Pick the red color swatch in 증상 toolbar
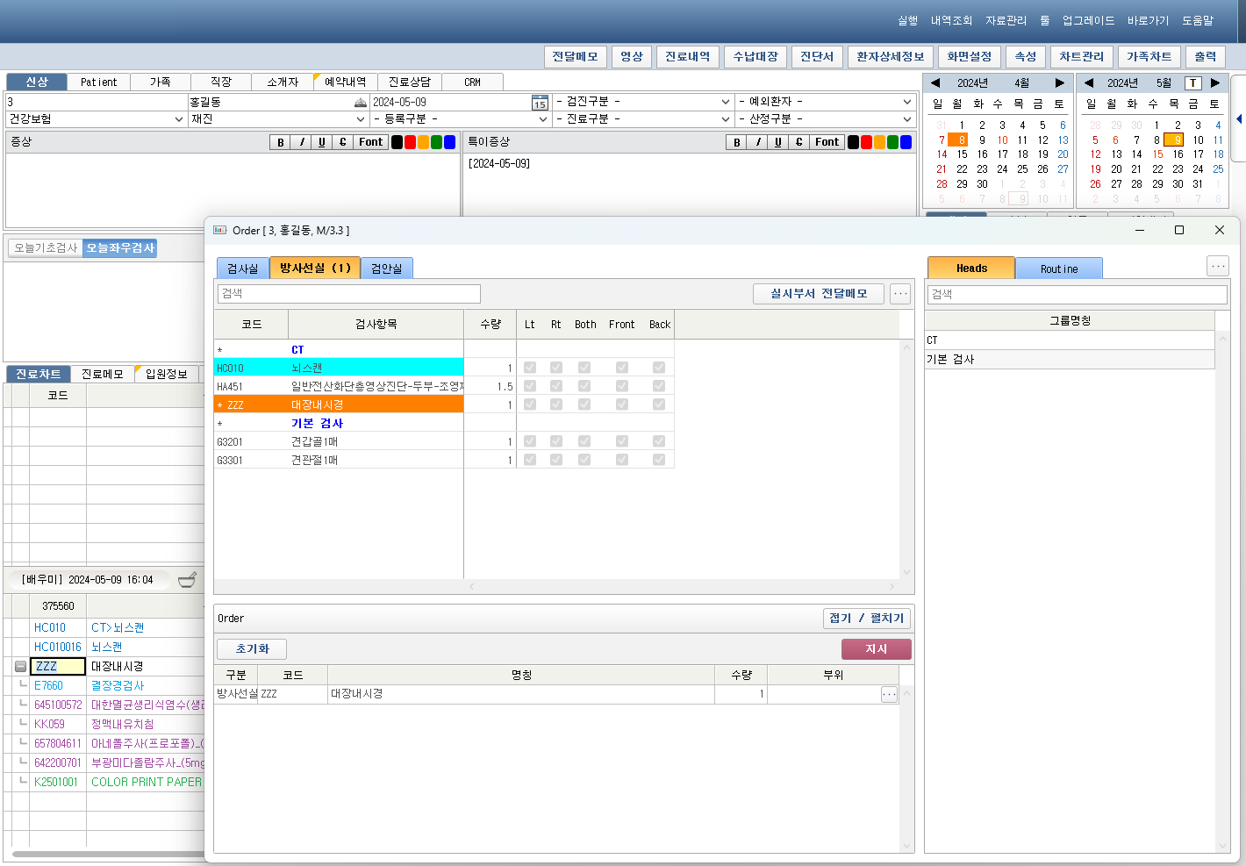The height and width of the screenshot is (866, 1246). coord(410,142)
